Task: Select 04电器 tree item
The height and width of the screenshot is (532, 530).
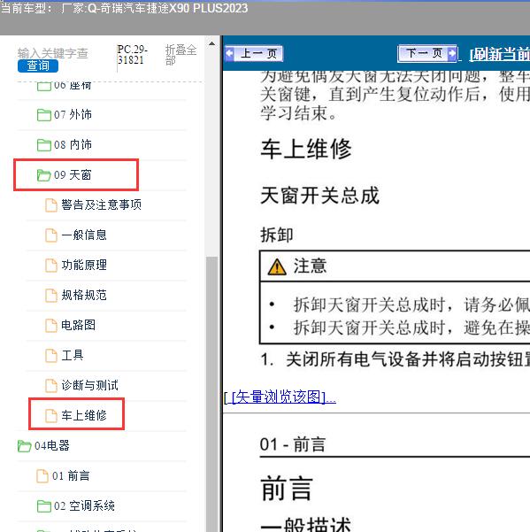Action: point(52,446)
